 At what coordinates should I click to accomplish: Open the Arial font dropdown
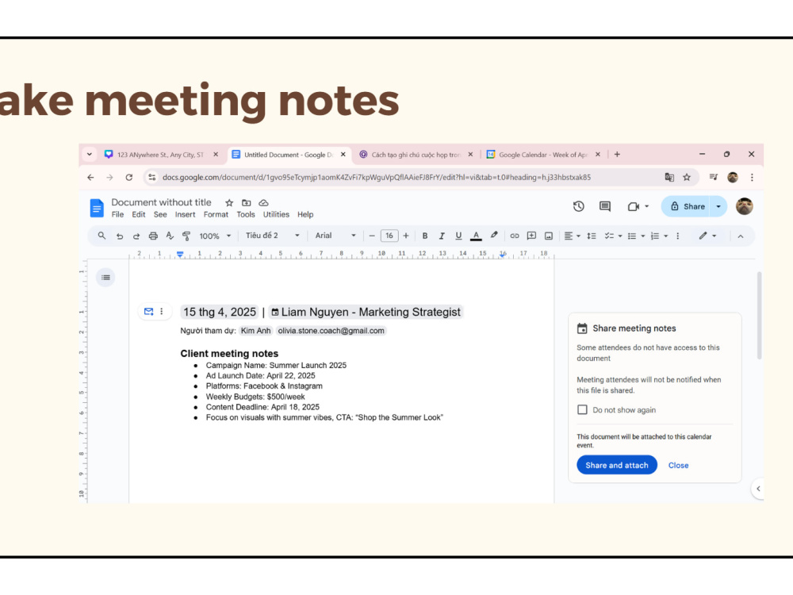[335, 236]
